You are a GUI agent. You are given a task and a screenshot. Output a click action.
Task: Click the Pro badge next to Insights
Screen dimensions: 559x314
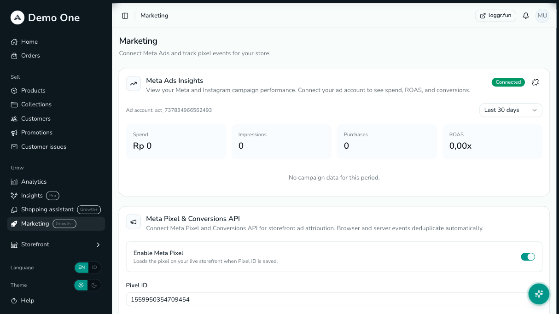52,196
